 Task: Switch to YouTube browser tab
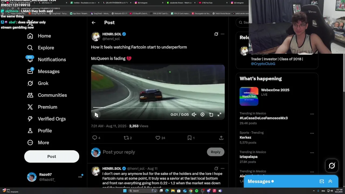click(x=213, y=3)
